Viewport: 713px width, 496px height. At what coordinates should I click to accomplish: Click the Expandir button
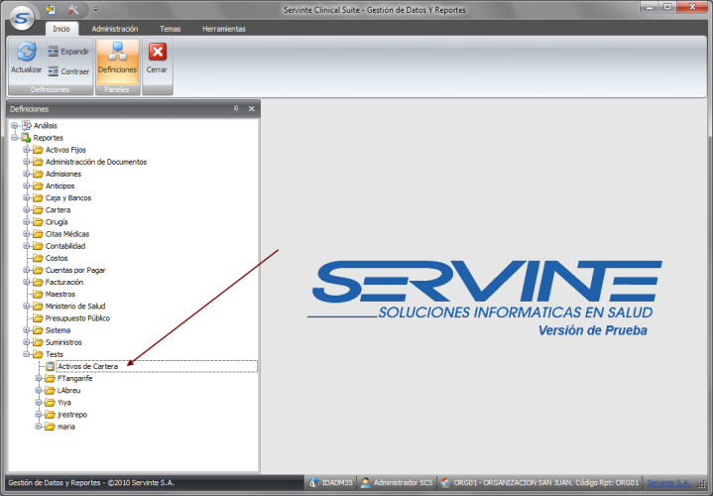tap(68, 51)
